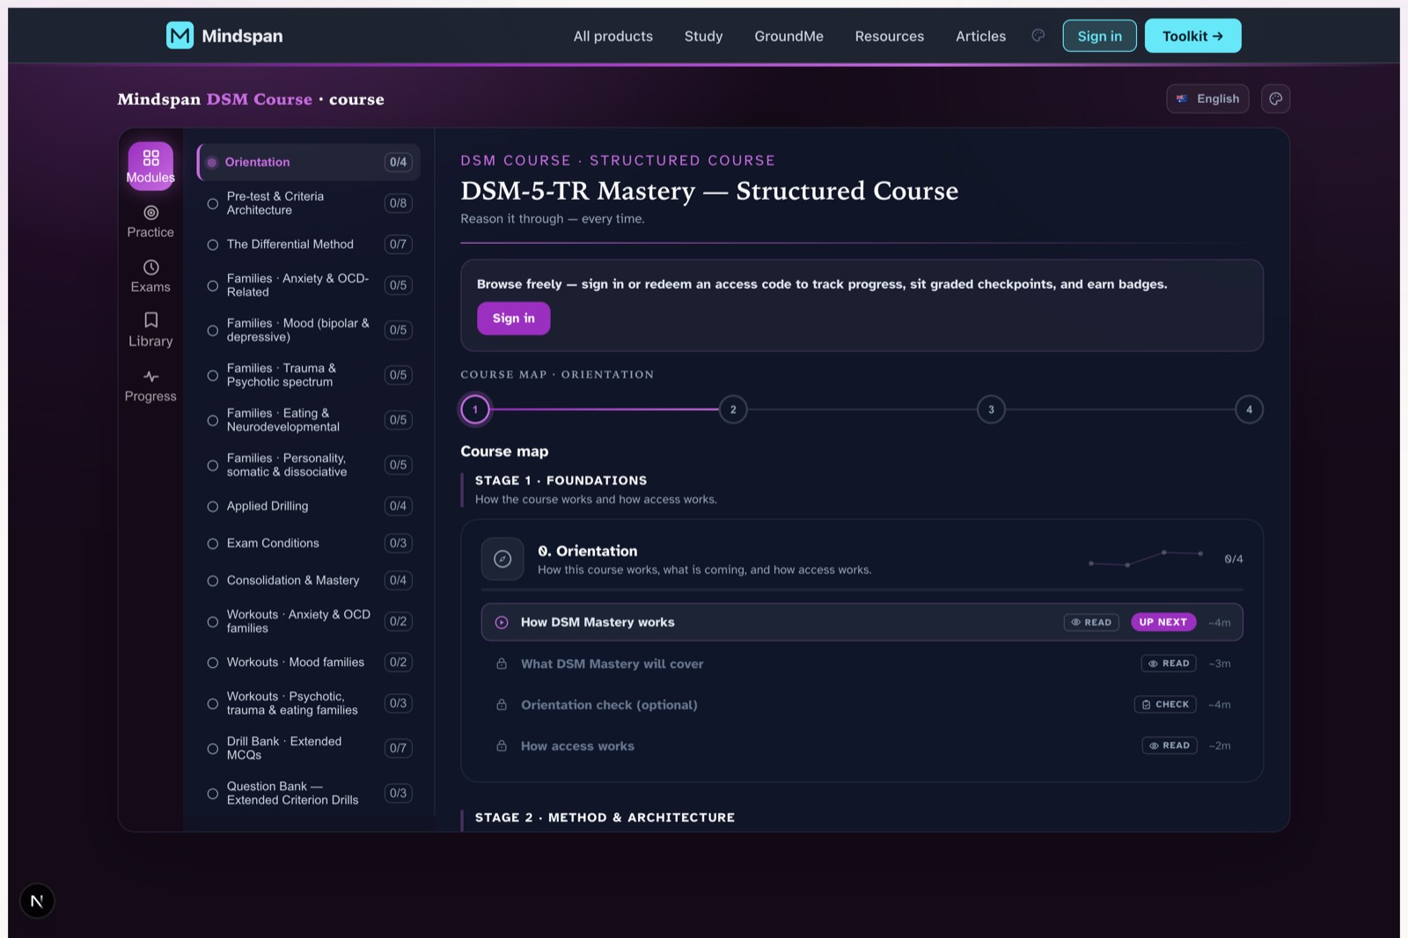Open Question Bank — Extended Criterion Drills

pyautogui.click(x=309, y=793)
